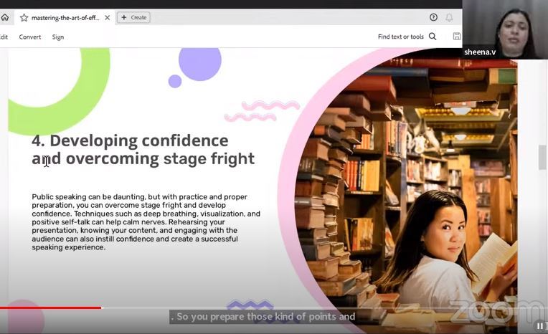Pause the video with the pause button
Screen dimensions: 548x334
[x=540, y=326]
